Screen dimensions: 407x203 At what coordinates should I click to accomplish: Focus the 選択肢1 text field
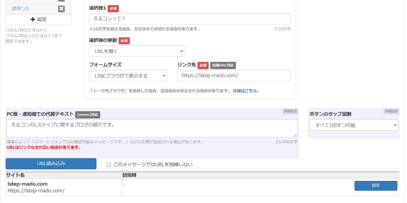coord(190,19)
